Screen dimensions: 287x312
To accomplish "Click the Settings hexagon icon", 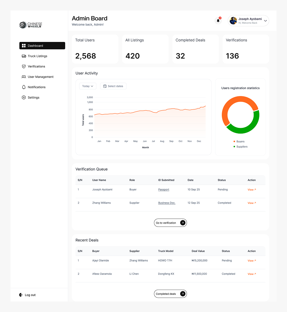I will (x=24, y=97).
